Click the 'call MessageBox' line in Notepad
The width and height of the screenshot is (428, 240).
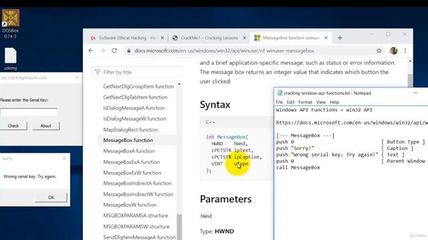(x=298, y=167)
